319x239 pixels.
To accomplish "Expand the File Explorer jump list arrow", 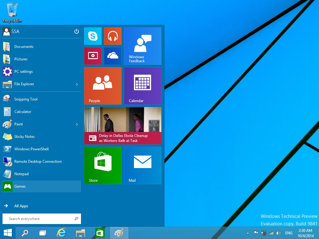I will [x=77, y=84].
